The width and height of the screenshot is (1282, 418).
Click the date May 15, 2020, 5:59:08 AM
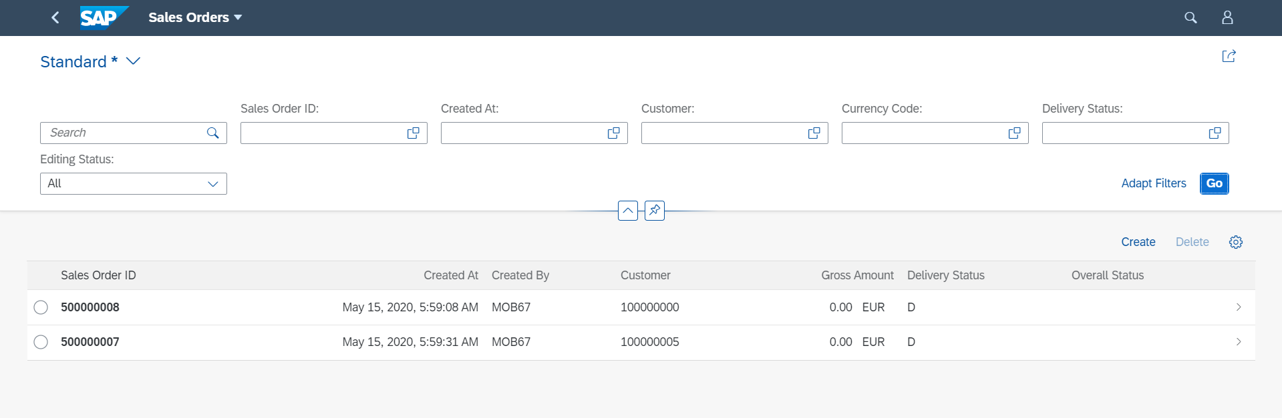coord(410,307)
